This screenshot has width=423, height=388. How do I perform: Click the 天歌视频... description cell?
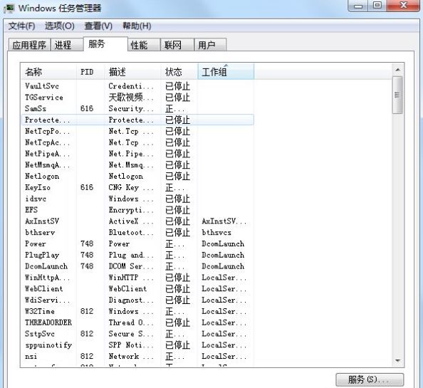click(131, 98)
